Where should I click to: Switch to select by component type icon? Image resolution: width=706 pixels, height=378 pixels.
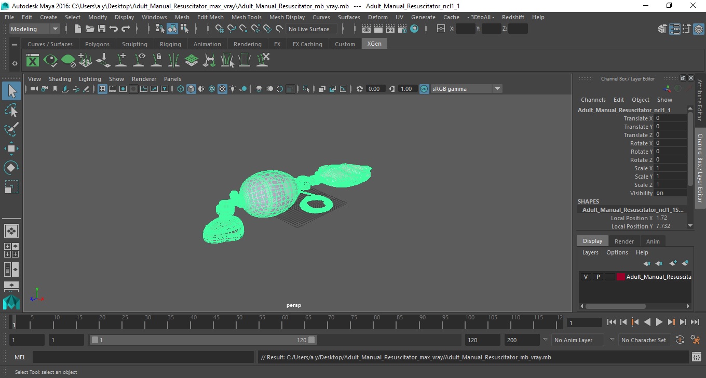184,29
